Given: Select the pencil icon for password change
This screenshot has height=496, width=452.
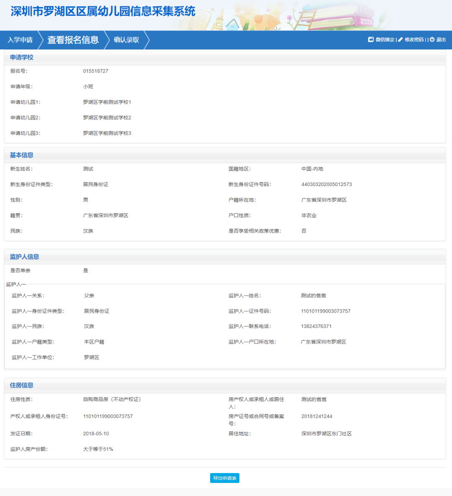Looking at the screenshot, I should tap(401, 39).
